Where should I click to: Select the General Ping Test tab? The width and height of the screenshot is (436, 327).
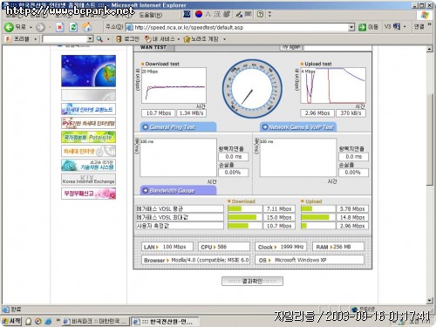tap(178, 127)
